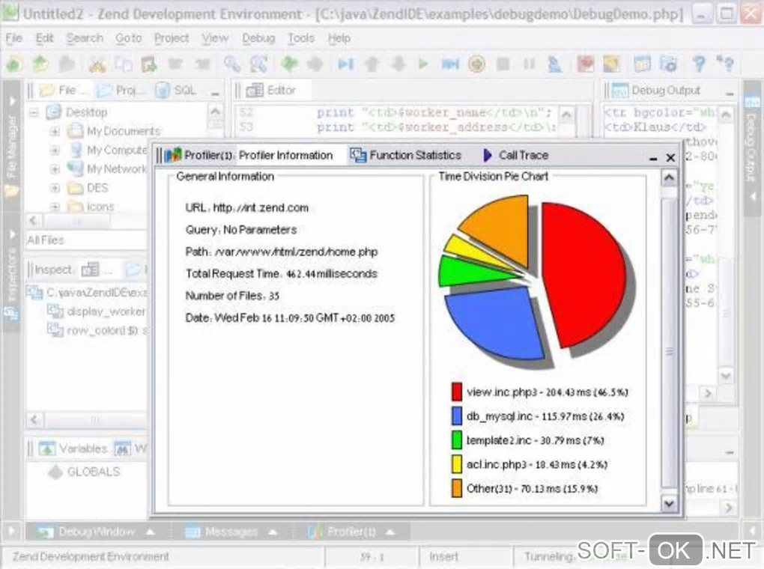This screenshot has width=764, height=569.
Task: Click the green template2.inc legend swatch
Action: coord(457,440)
